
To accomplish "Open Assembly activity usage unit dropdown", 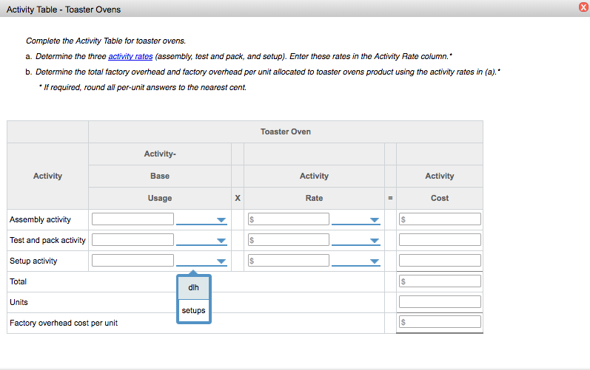I will click(201, 219).
